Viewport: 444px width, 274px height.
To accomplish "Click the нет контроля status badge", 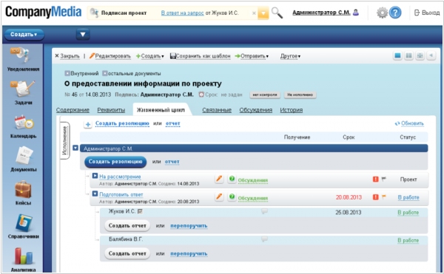I will (x=265, y=95).
